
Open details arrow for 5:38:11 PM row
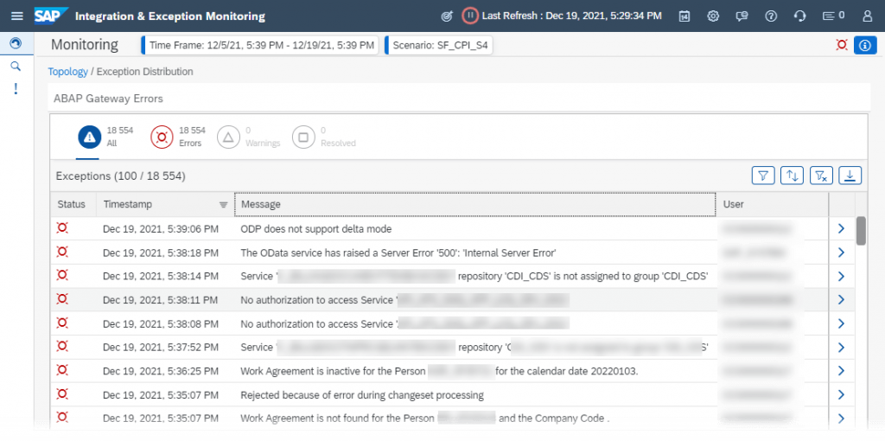pyautogui.click(x=841, y=300)
